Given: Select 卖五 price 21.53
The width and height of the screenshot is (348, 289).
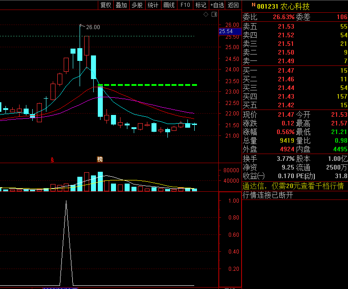Looking at the screenshot, I should (286, 27).
